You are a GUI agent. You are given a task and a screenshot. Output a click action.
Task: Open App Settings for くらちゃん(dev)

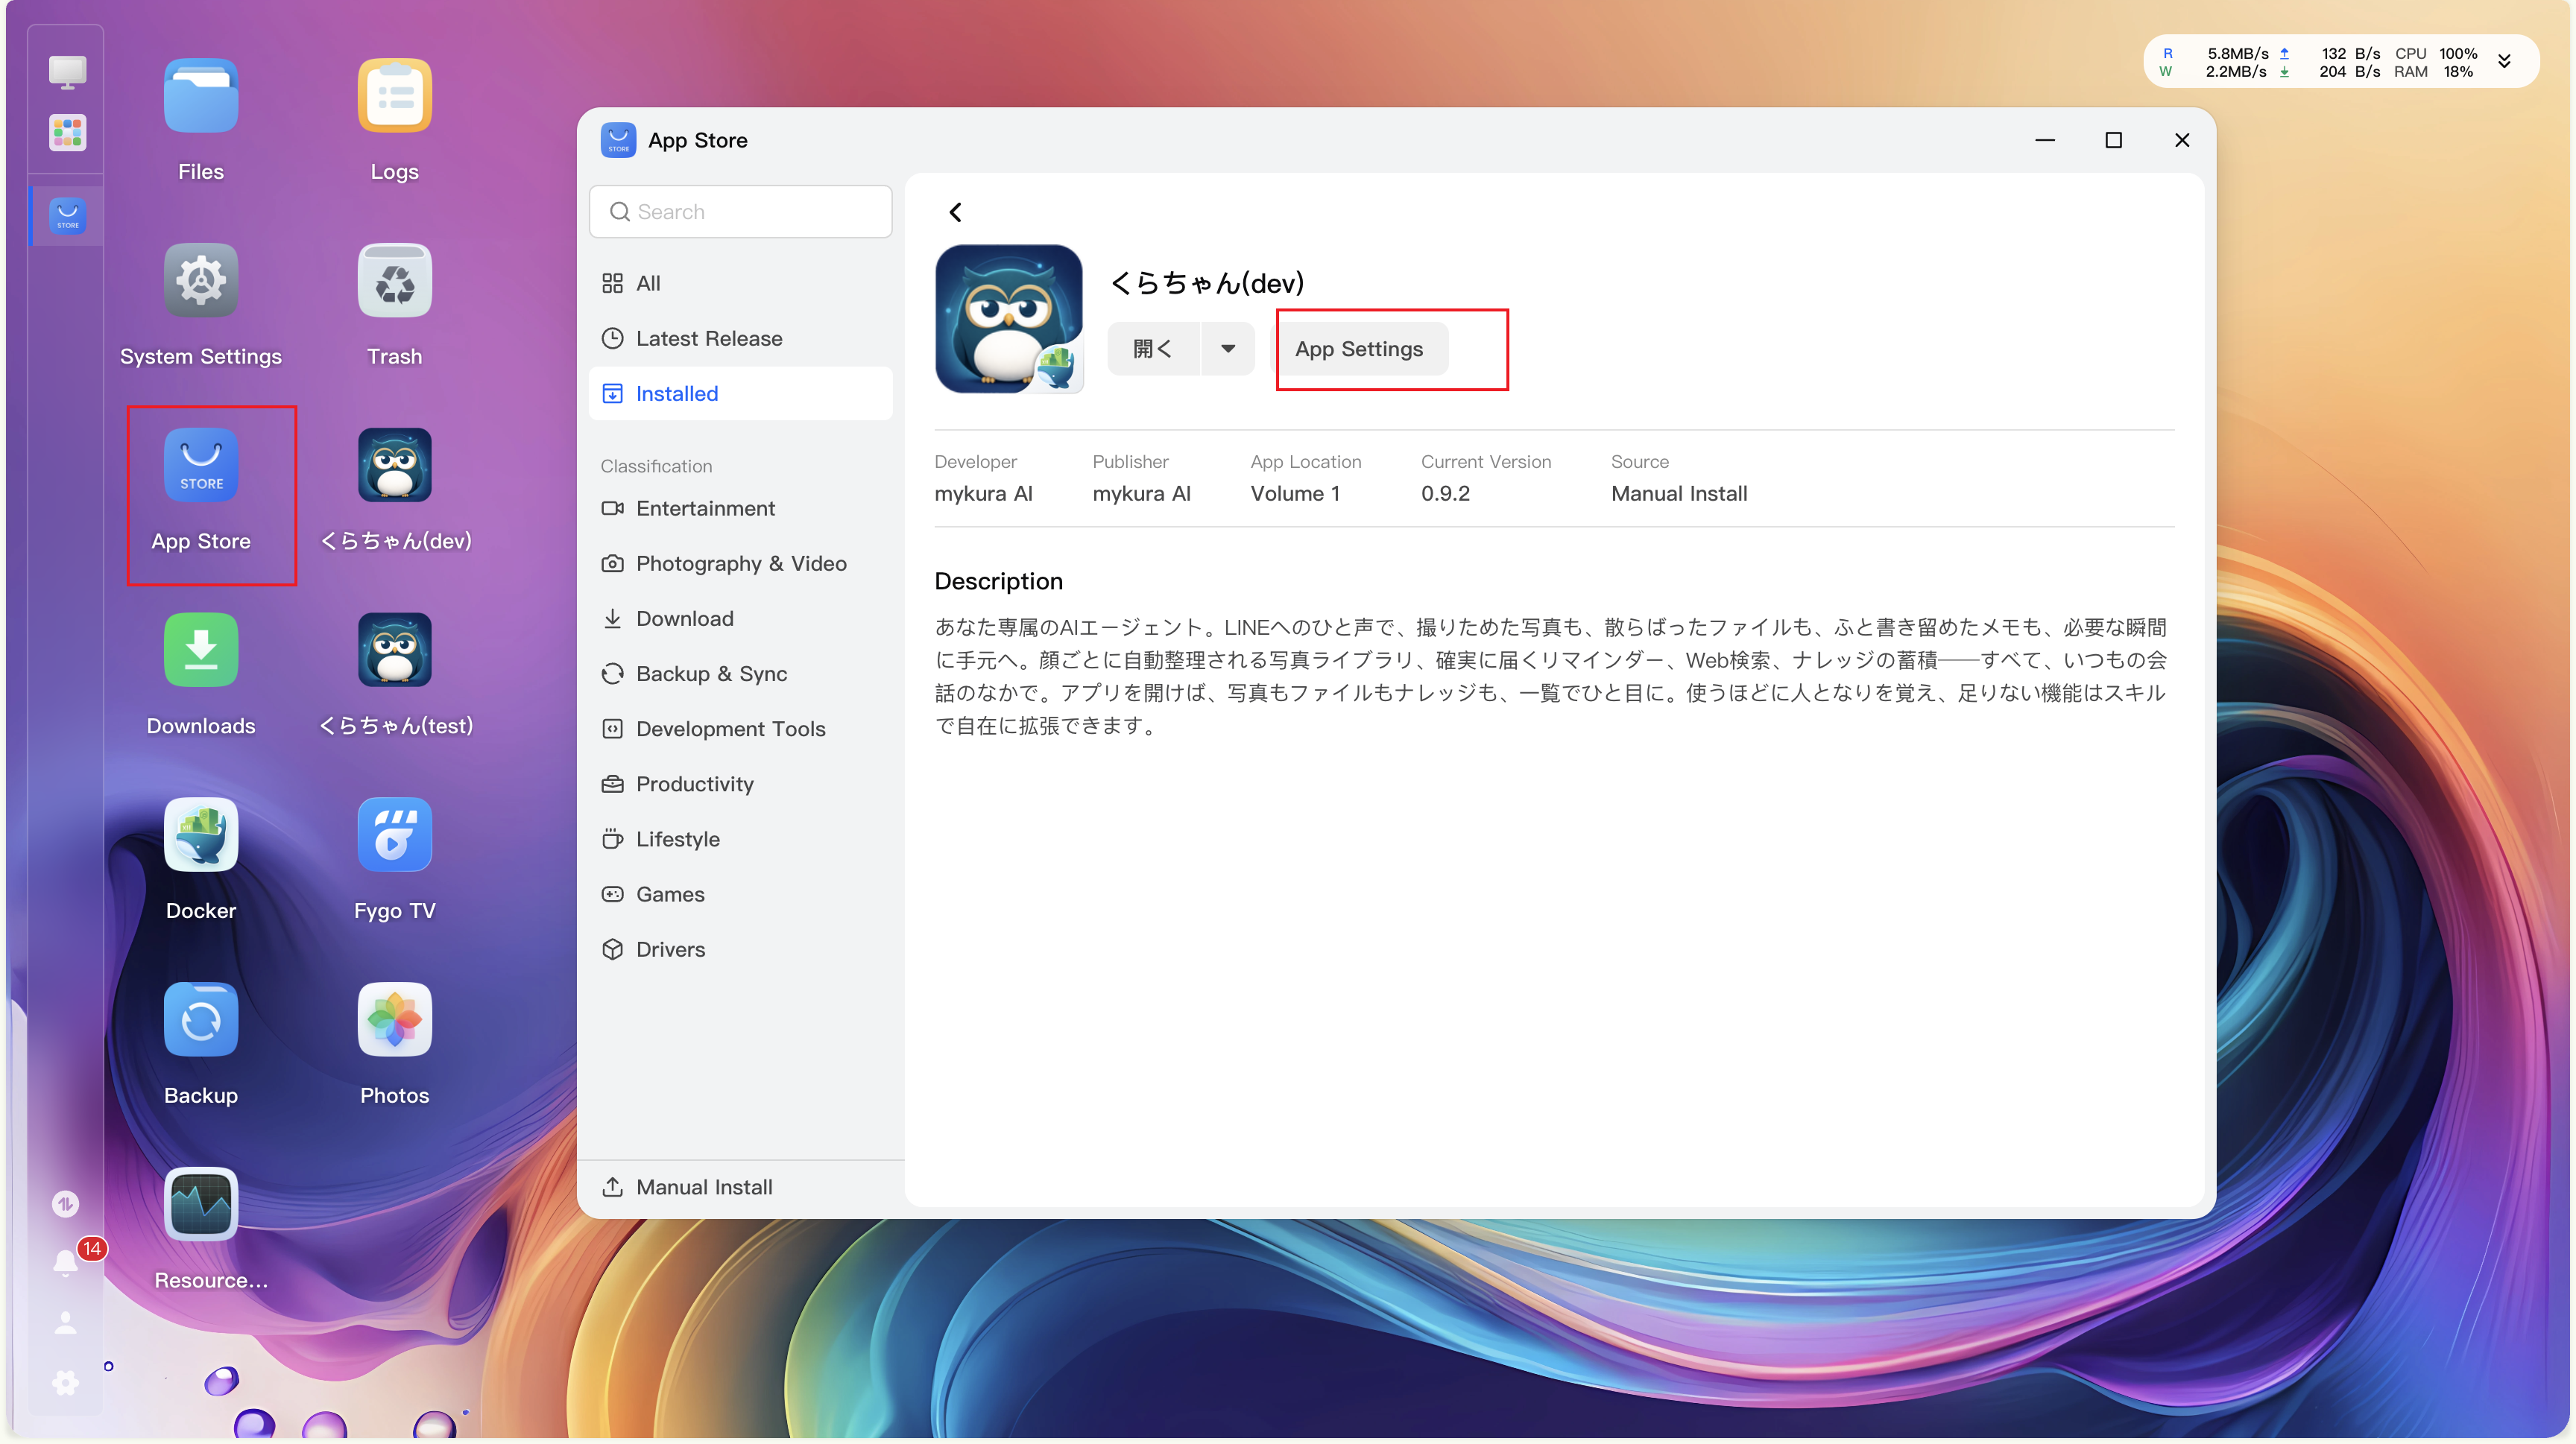[x=1359, y=349]
